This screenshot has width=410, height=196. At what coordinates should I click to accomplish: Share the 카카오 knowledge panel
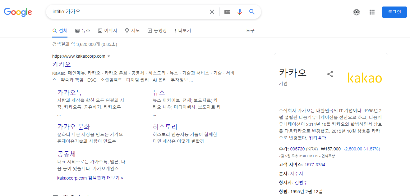tap(330, 74)
